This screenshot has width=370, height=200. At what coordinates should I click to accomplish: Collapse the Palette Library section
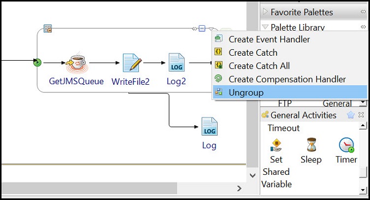[x=265, y=27]
